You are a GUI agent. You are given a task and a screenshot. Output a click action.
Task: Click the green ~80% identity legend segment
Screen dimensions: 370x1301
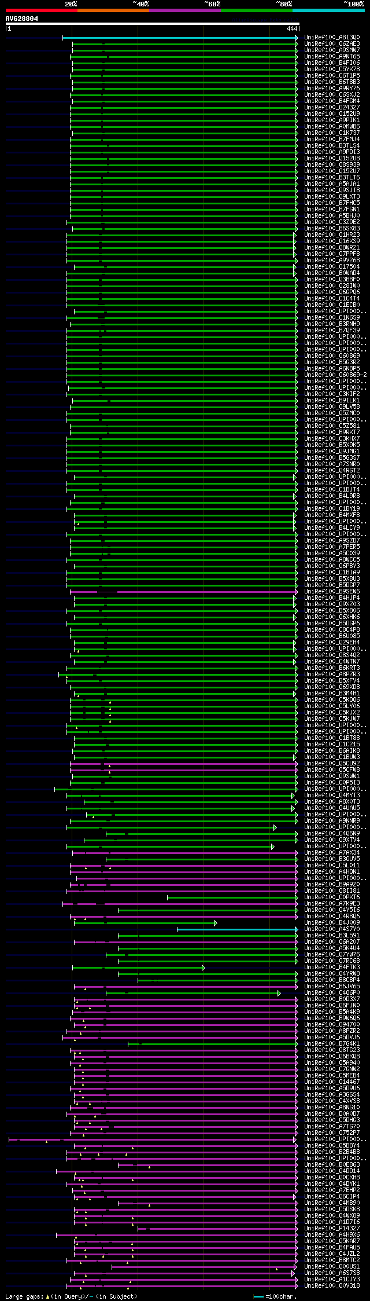tap(257, 10)
